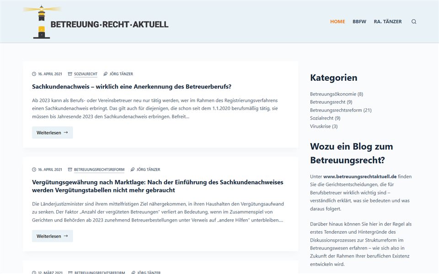Click archive box icon beside Sozialrecht tag
439x274 pixels.
point(70,74)
